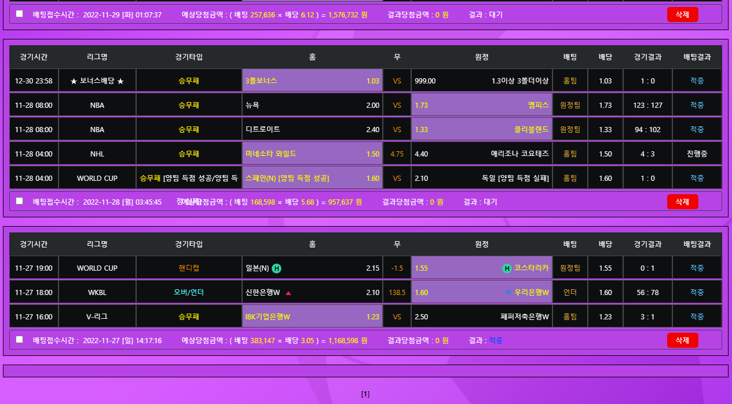Click the 미네소타 와일드 1.50 home pick
This screenshot has width=732, height=404.
tap(312, 154)
